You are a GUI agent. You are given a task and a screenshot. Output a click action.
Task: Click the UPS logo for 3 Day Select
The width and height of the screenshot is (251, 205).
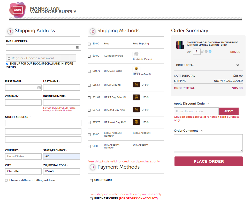[136, 97]
